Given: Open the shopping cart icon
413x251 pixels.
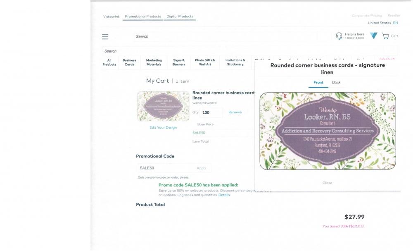Looking at the screenshot, I should [385, 36].
